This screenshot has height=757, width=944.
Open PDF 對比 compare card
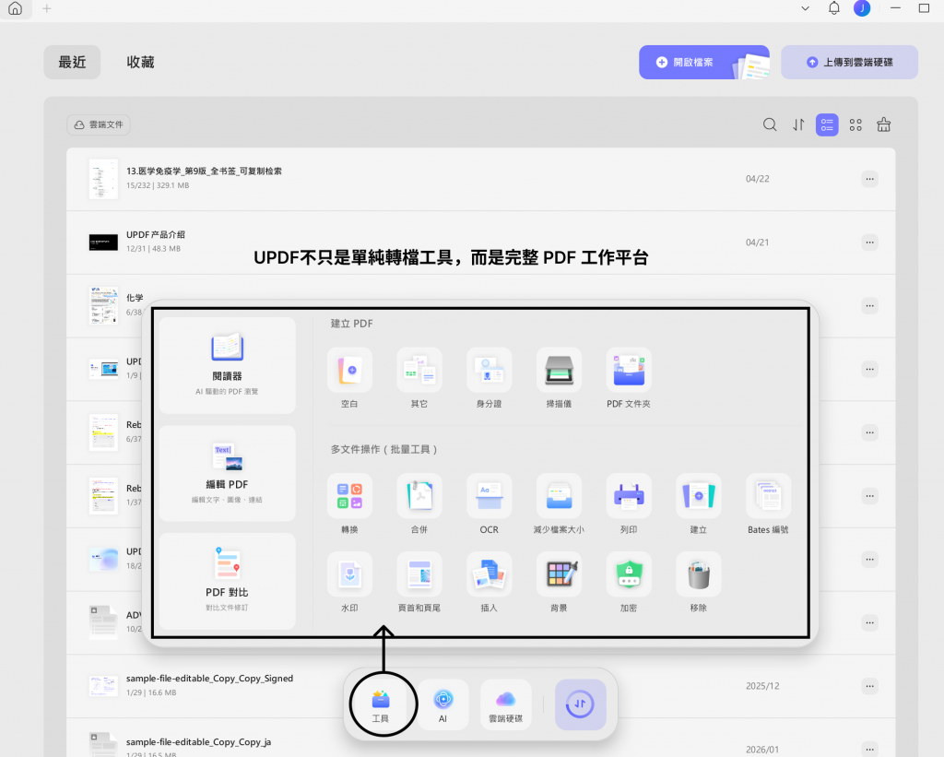(227, 581)
